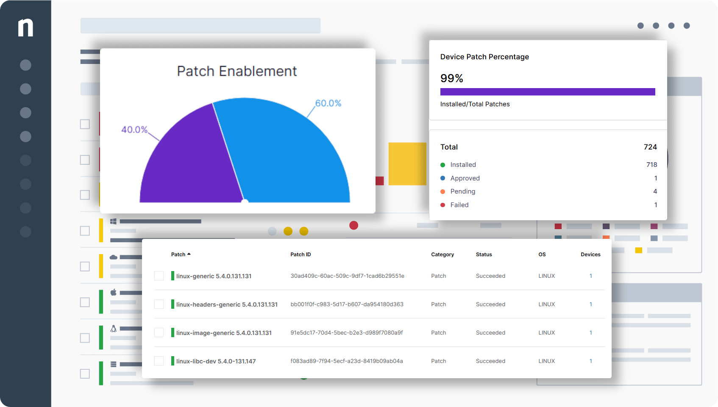Click the bottom navigation dot in the sidebar
The width and height of the screenshot is (718, 407).
coord(25,232)
